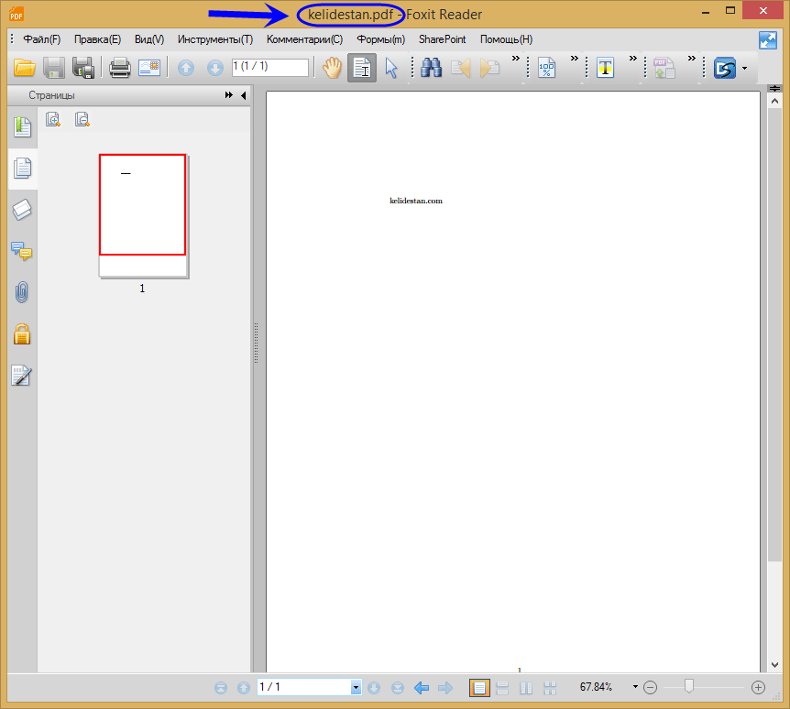Open the Инструменты menu
Viewport: 790px width, 709px height.
215,39
